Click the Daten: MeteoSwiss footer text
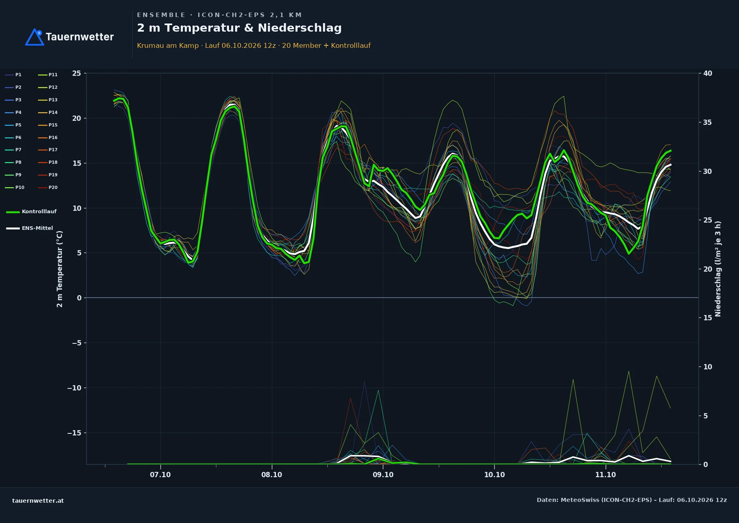Viewport: 739px width, 523px height. click(632, 500)
